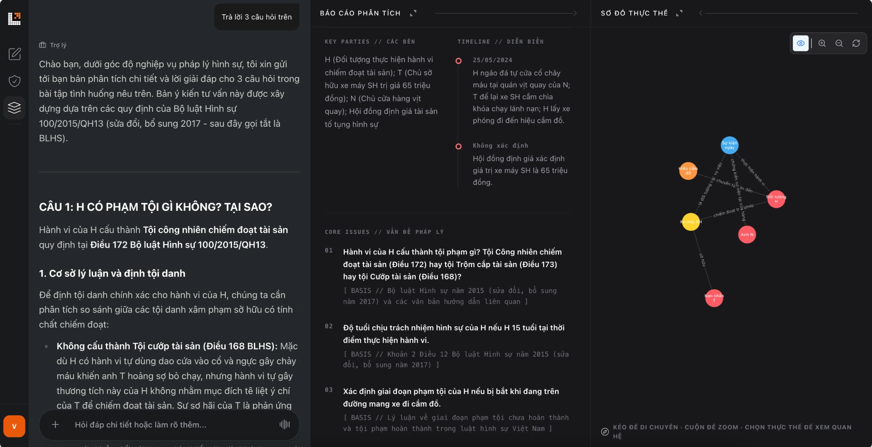Open the new note compose icon
872x447 pixels.
pyautogui.click(x=15, y=54)
